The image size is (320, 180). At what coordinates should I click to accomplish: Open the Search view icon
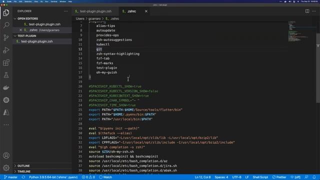click(x=6, y=25)
